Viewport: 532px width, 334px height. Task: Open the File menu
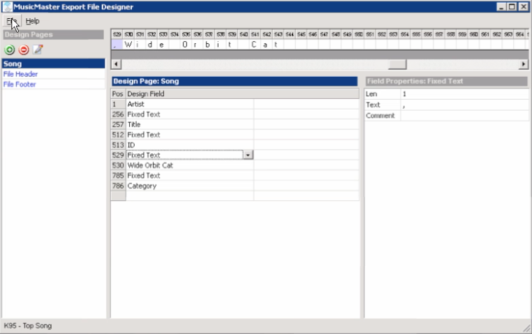[11, 21]
